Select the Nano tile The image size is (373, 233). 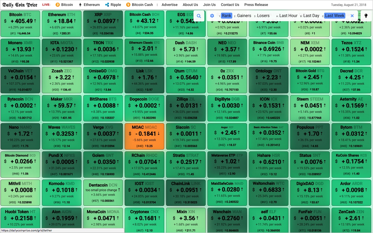coord(20,136)
